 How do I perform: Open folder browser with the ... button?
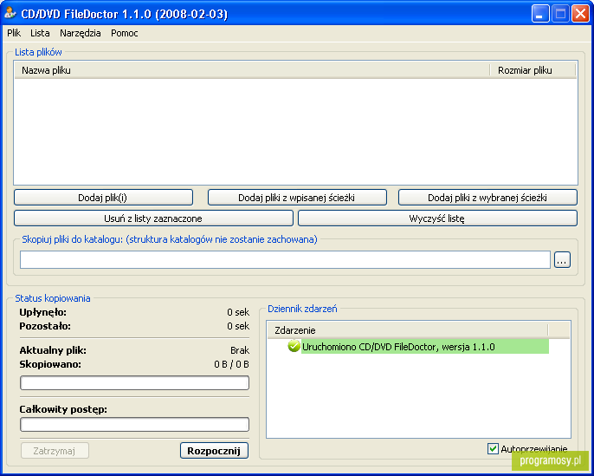(562, 260)
